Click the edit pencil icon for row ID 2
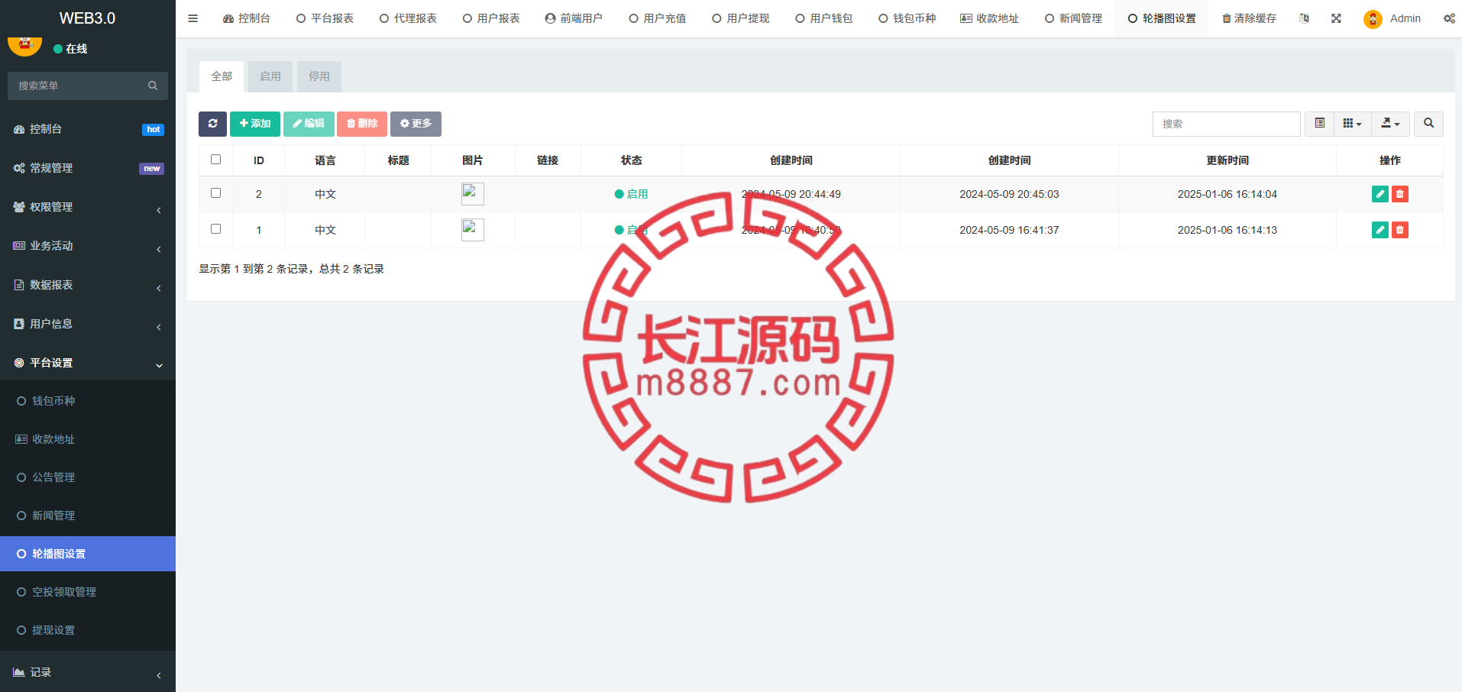Image resolution: width=1462 pixels, height=692 pixels. point(1380,194)
